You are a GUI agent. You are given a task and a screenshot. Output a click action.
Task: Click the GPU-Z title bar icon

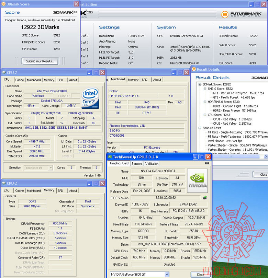110,157
